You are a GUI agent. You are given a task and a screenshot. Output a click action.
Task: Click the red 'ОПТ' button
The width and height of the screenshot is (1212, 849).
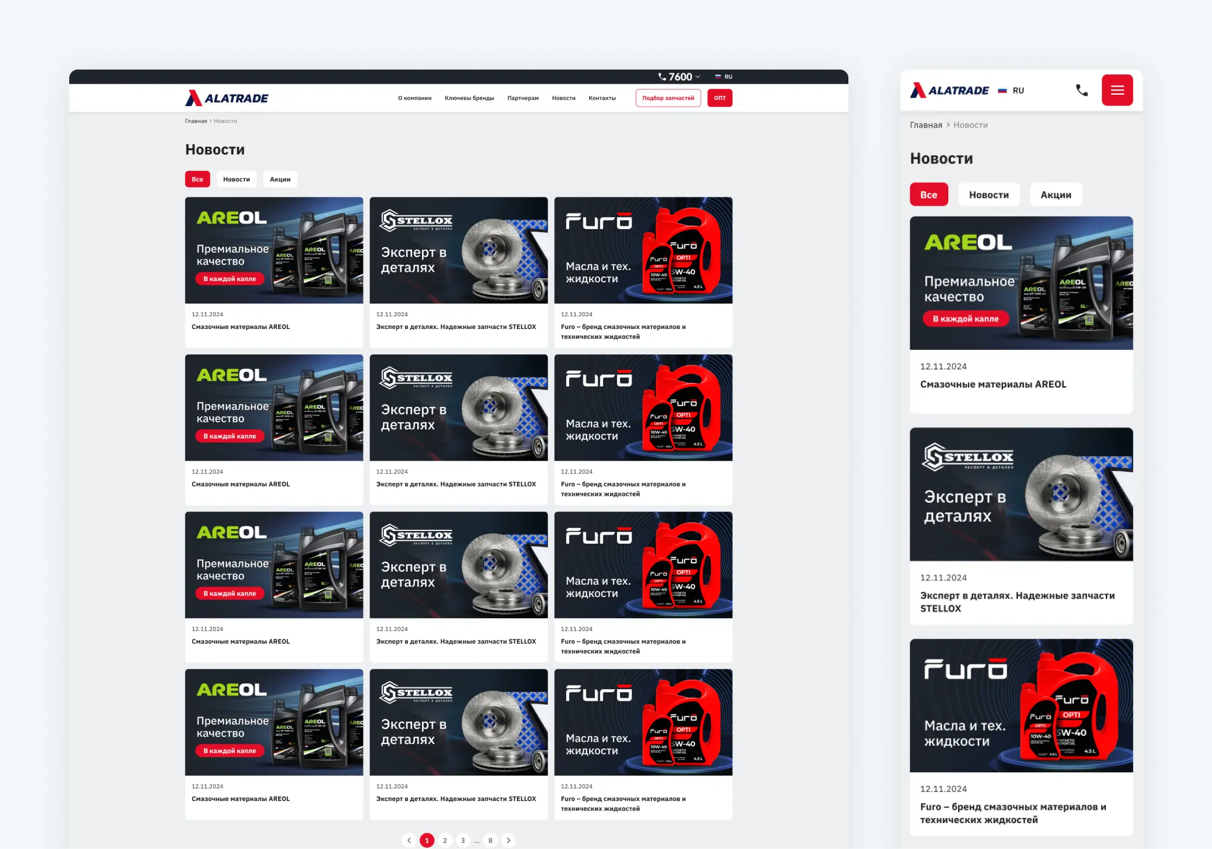click(x=720, y=98)
